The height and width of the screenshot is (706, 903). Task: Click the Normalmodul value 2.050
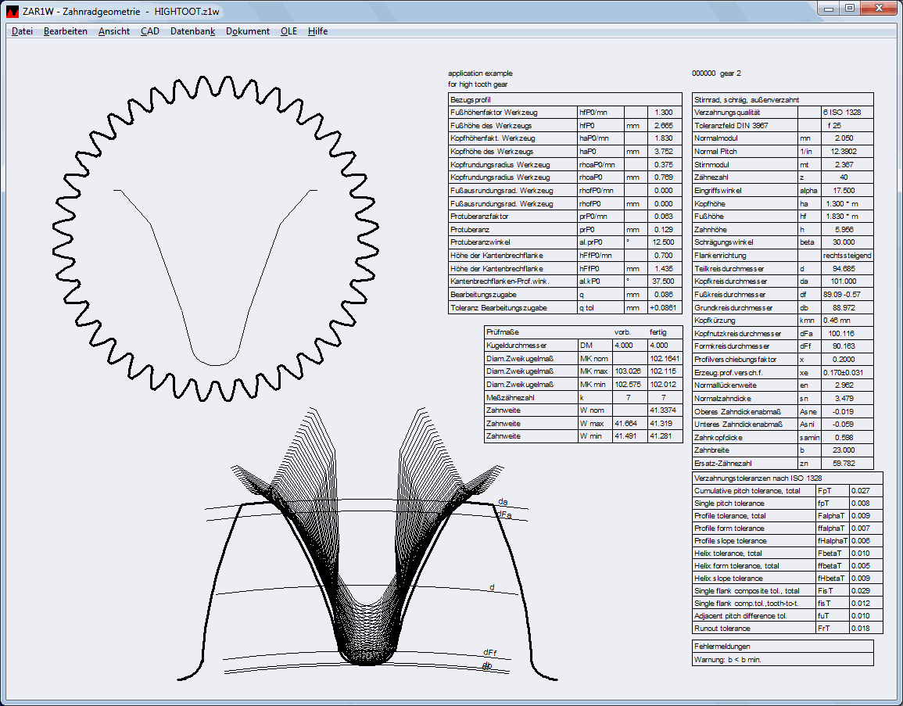(x=844, y=138)
